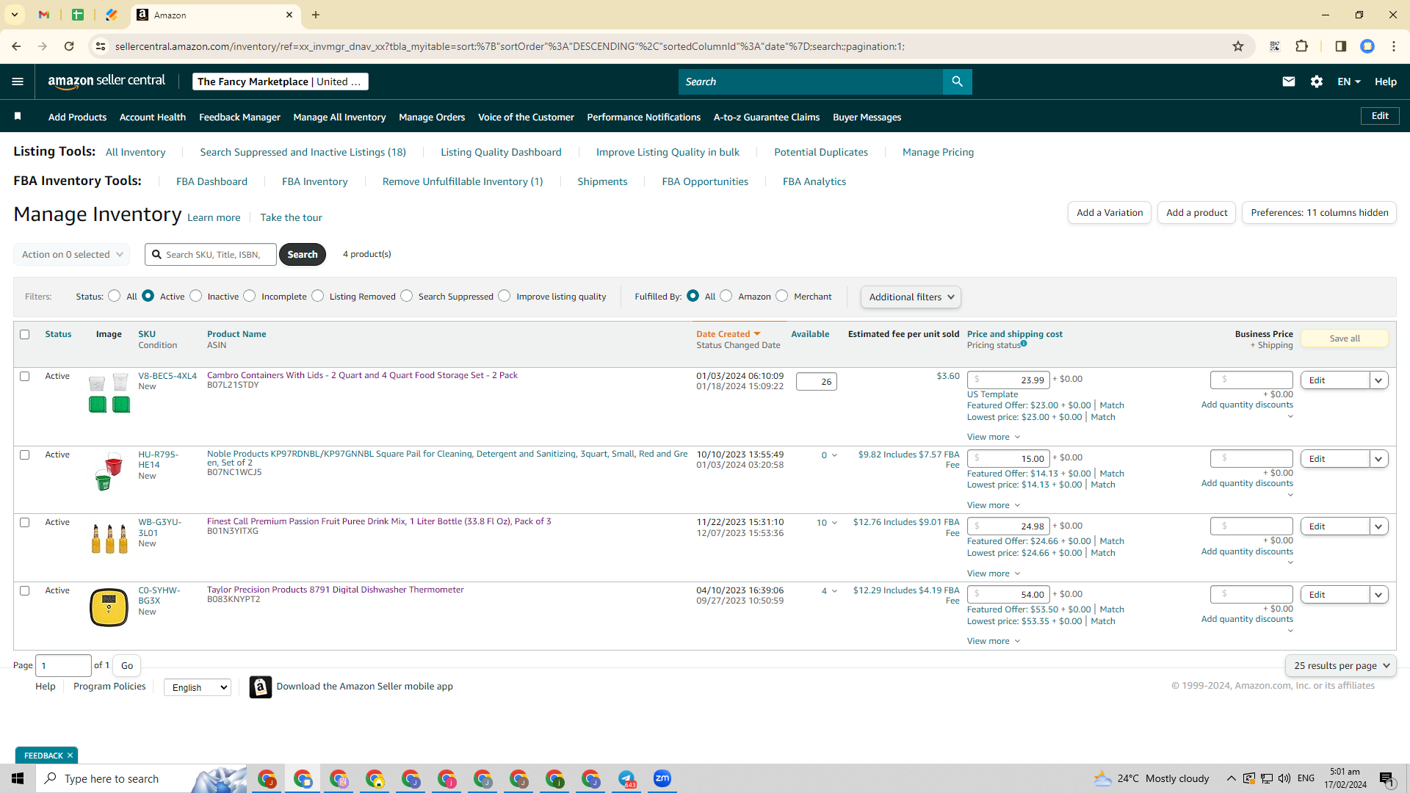
Task: Open the browser extensions puzzle icon
Action: (1301, 46)
